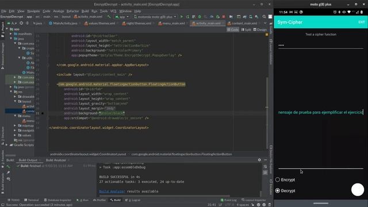Screen dimensions: 368x207
Task: Click the Make Project hammer icon
Action: pyautogui.click(x=109, y=17)
